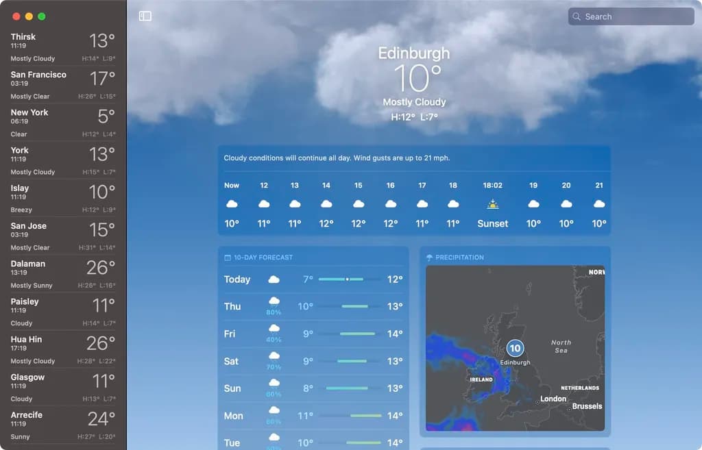
Task: Click the sunset icon at 18:02
Action: click(492, 204)
